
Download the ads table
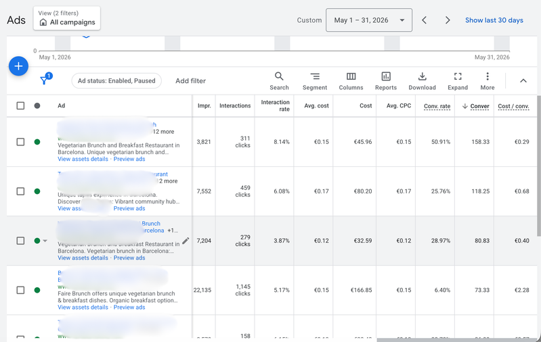tap(422, 81)
